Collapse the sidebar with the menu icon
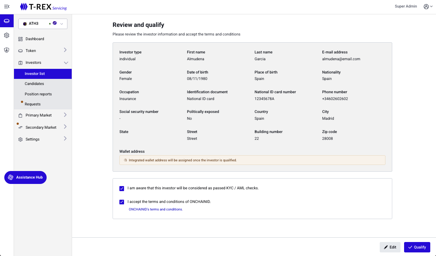Viewport: 436px width, 256px height. (6, 6)
